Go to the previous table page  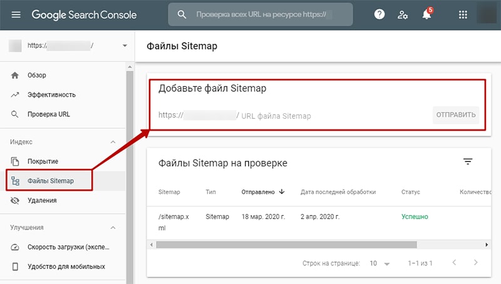(454, 262)
